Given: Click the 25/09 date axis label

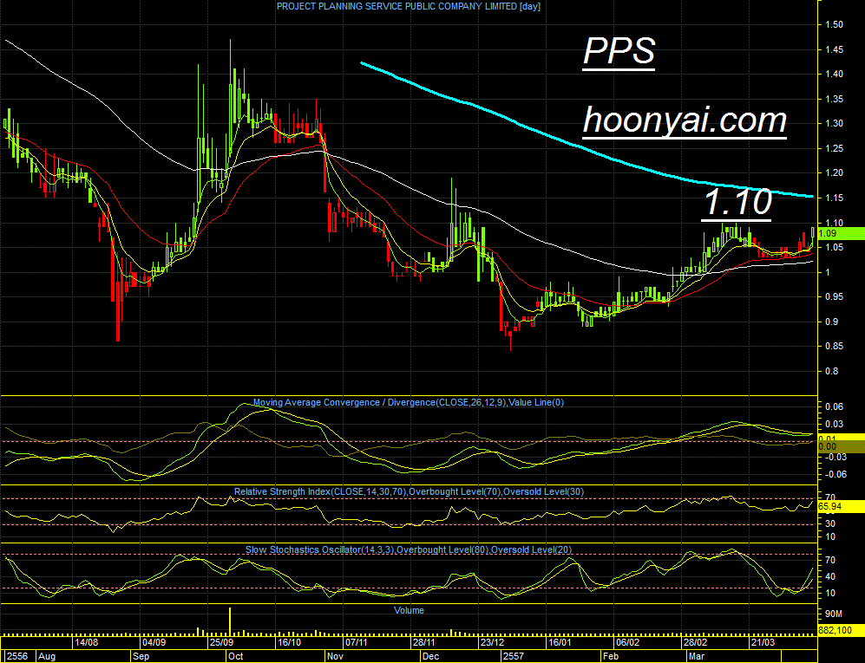Looking at the screenshot, I should (221, 642).
